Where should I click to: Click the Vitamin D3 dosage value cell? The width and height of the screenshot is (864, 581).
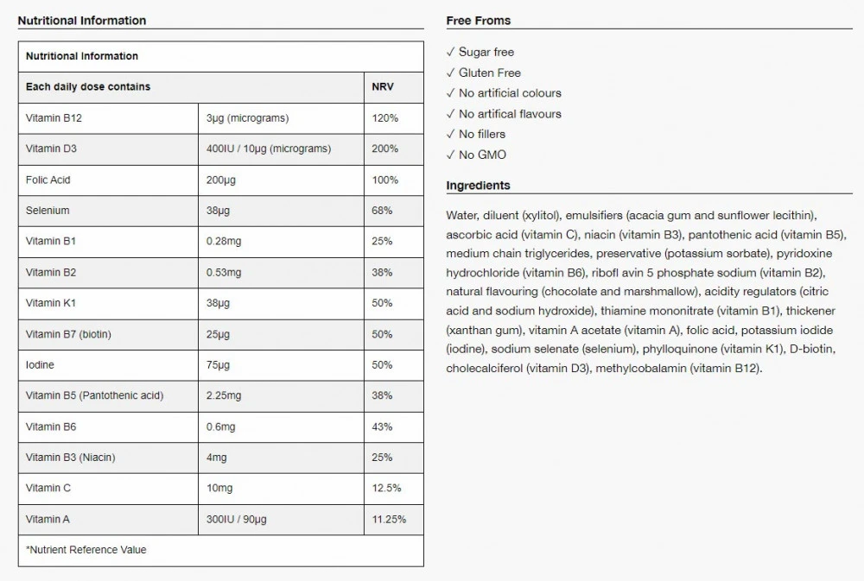point(269,148)
